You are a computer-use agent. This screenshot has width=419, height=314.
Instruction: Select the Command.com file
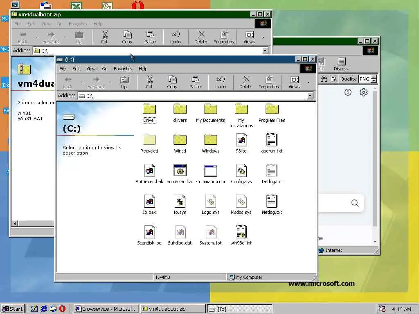(211, 174)
